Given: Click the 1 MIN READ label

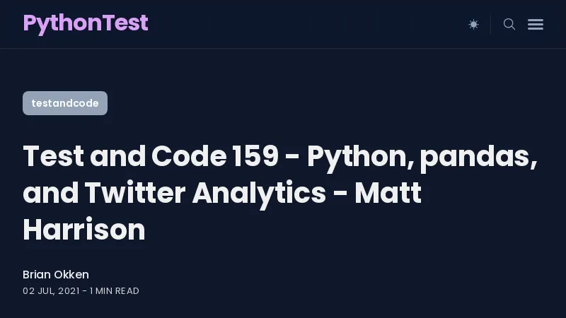Looking at the screenshot, I should click(x=115, y=291).
